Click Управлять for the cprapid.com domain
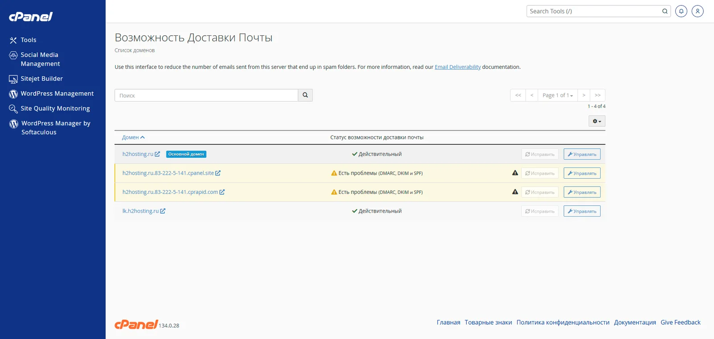Image resolution: width=714 pixels, height=339 pixels. coord(582,192)
